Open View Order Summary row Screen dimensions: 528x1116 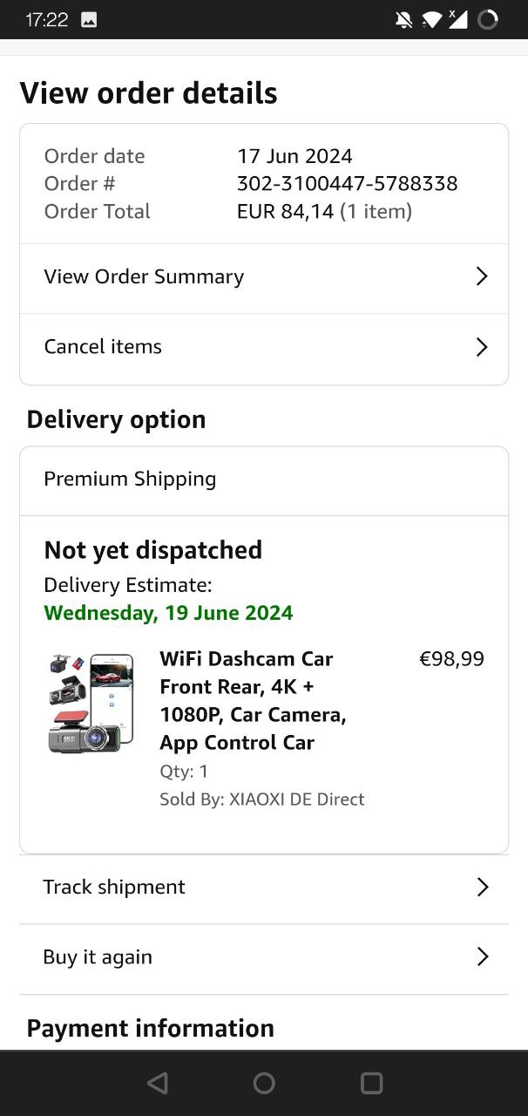click(144, 276)
